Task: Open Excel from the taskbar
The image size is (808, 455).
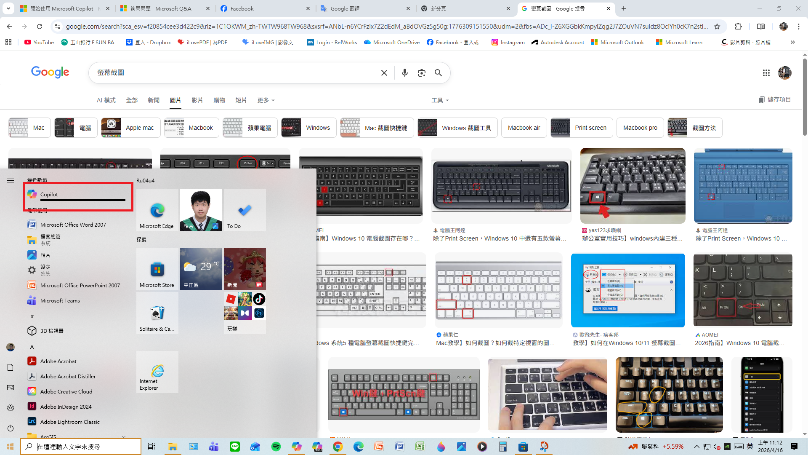Action: click(420, 447)
